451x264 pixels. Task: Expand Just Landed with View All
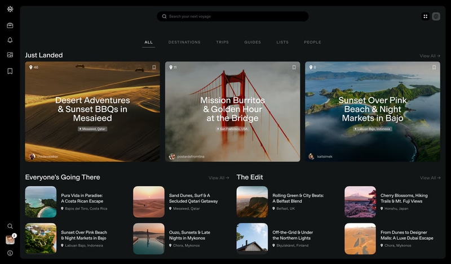point(430,56)
